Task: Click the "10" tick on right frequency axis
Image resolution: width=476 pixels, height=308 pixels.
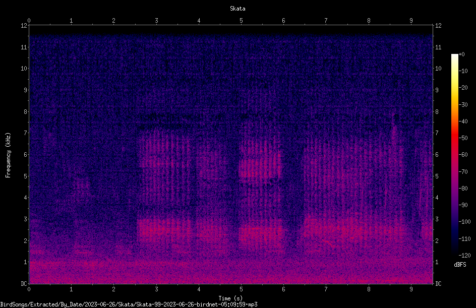Action: [438, 69]
